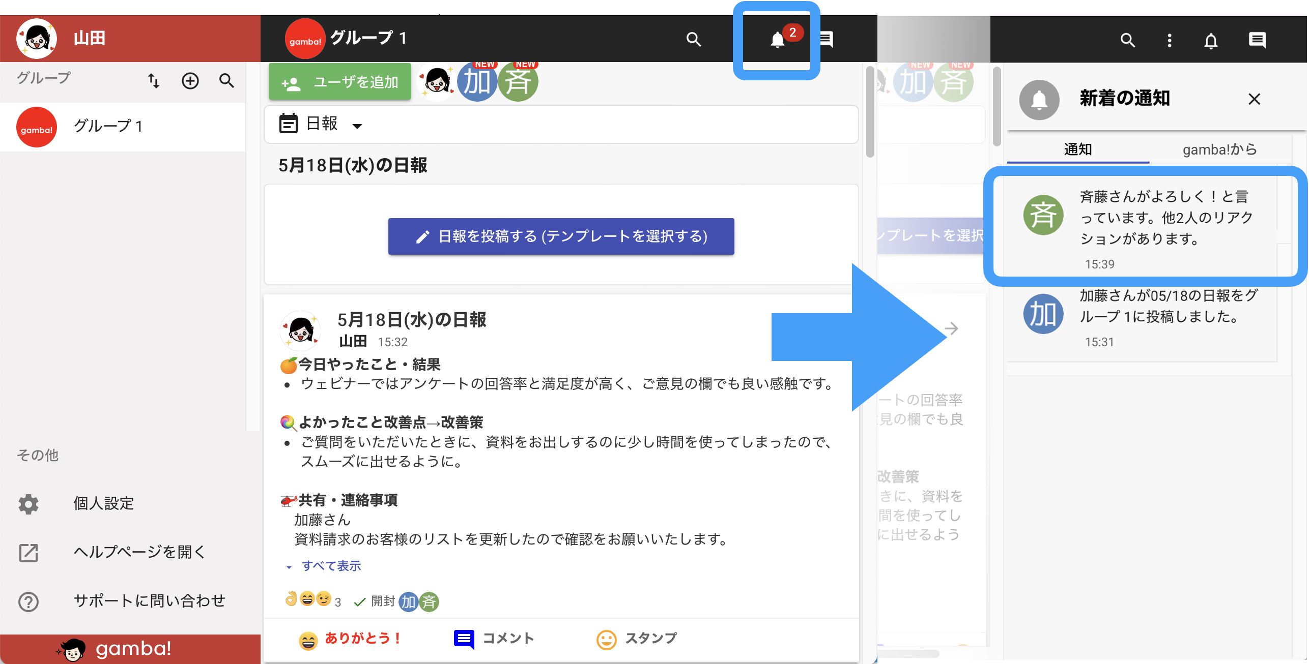This screenshot has height=664, width=1309.
Task: Click the main feed vertical scrollbar
Action: click(870, 112)
